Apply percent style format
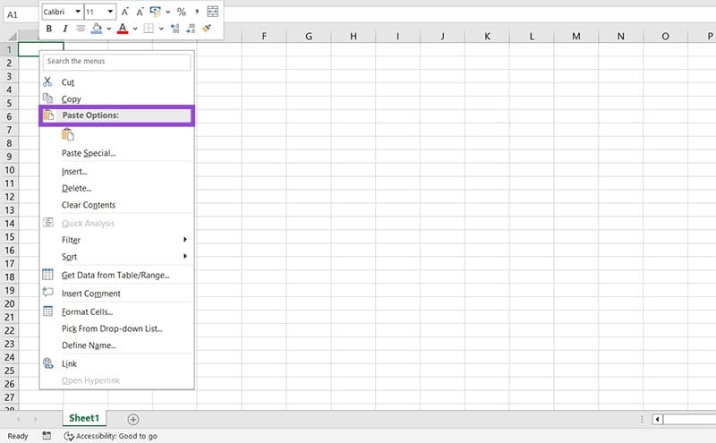Screen dimensions: 716x443 [181, 12]
